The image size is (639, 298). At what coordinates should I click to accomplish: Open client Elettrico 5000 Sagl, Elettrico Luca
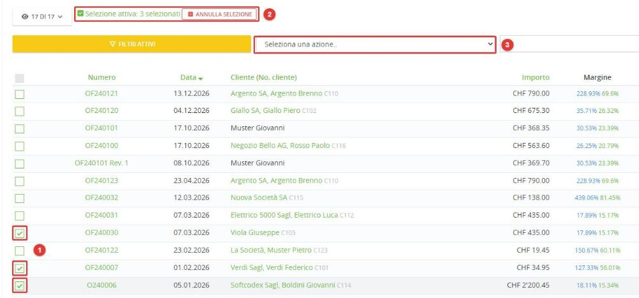pyautogui.click(x=284, y=215)
